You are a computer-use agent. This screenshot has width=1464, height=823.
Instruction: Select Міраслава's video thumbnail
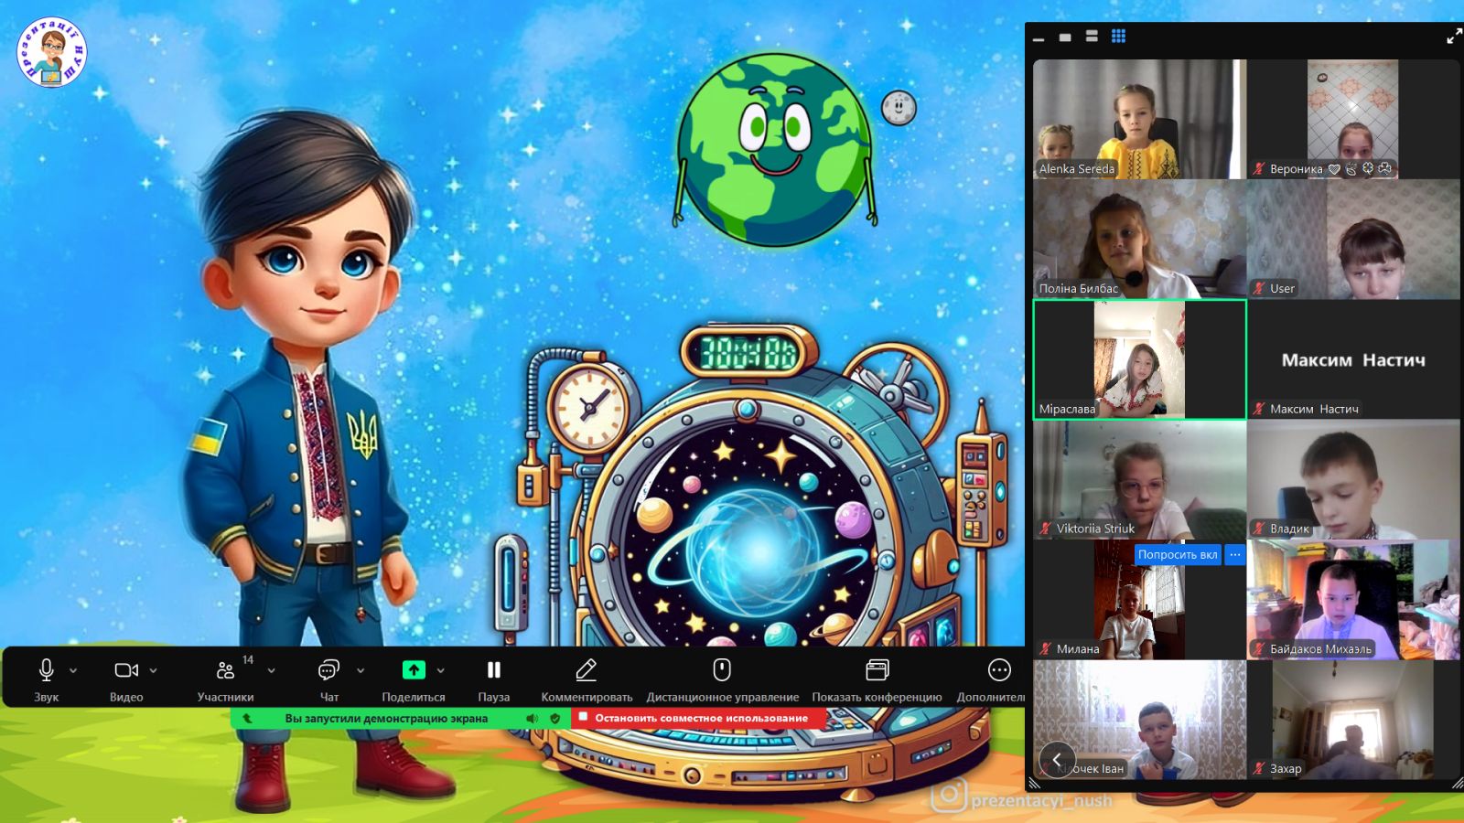[x=1139, y=359]
